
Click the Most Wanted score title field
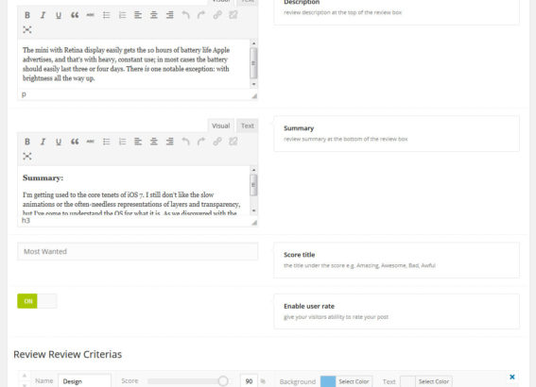tap(138, 251)
